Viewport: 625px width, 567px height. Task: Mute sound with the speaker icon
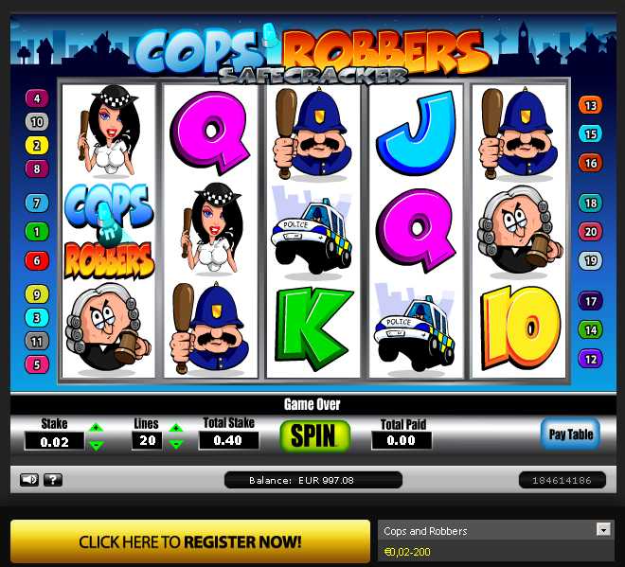pyautogui.click(x=29, y=479)
